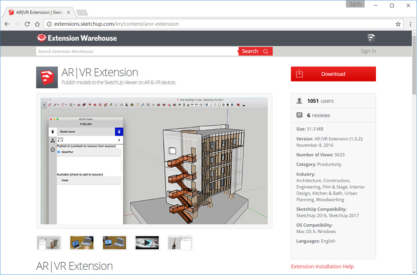Click "Number of Views: 5633" text
This screenshot has height=275, width=417.
click(320, 155)
